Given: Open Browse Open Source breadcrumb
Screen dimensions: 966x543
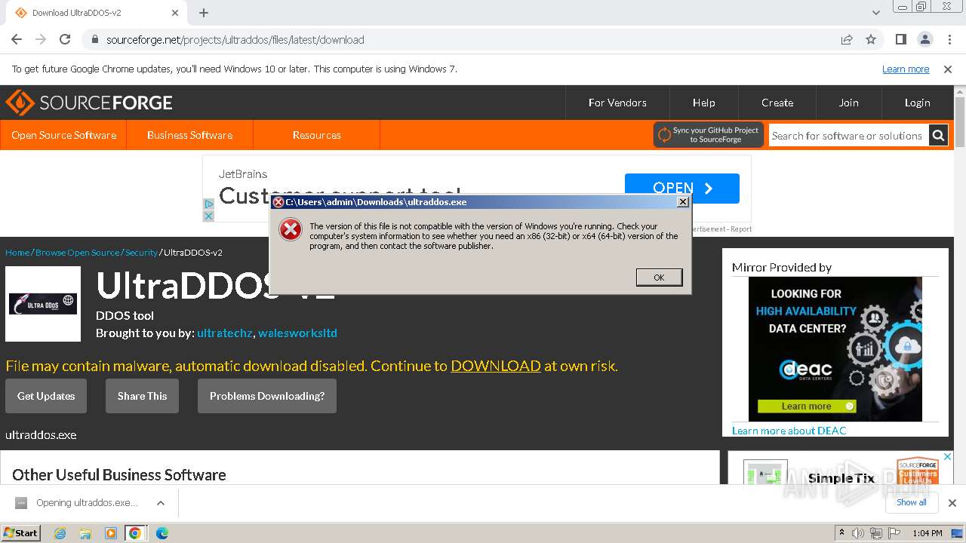Looking at the screenshot, I should coord(77,253).
